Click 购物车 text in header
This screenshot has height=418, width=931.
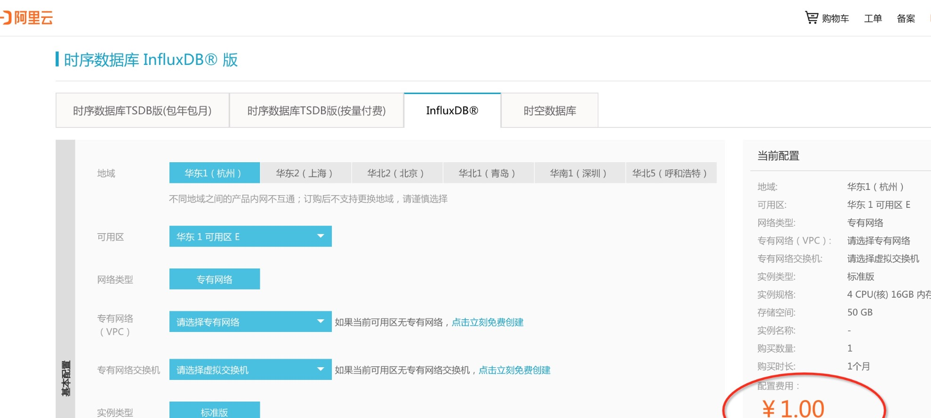[x=835, y=18]
